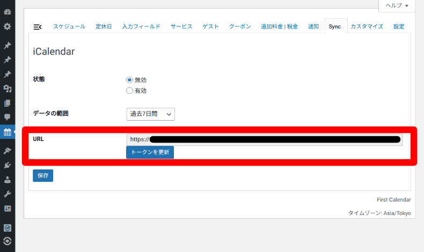Image resolution: width=424 pixels, height=252 pixels.
Task: Open the Media library icon in sidebar
Action: coord(8,88)
